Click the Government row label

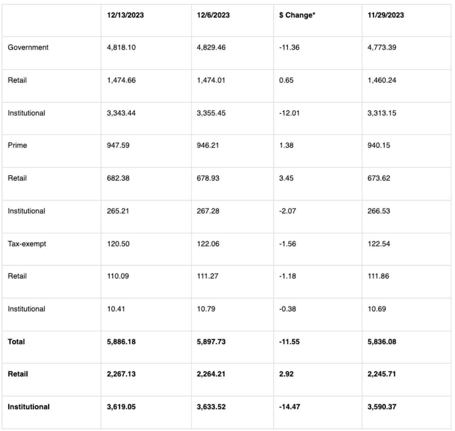point(28,47)
